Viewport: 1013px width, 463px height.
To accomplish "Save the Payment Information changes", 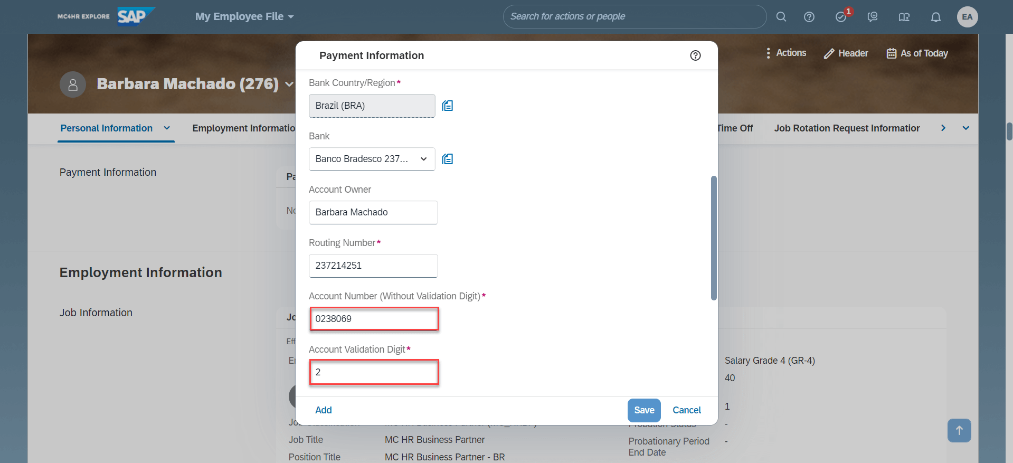I will pos(643,410).
